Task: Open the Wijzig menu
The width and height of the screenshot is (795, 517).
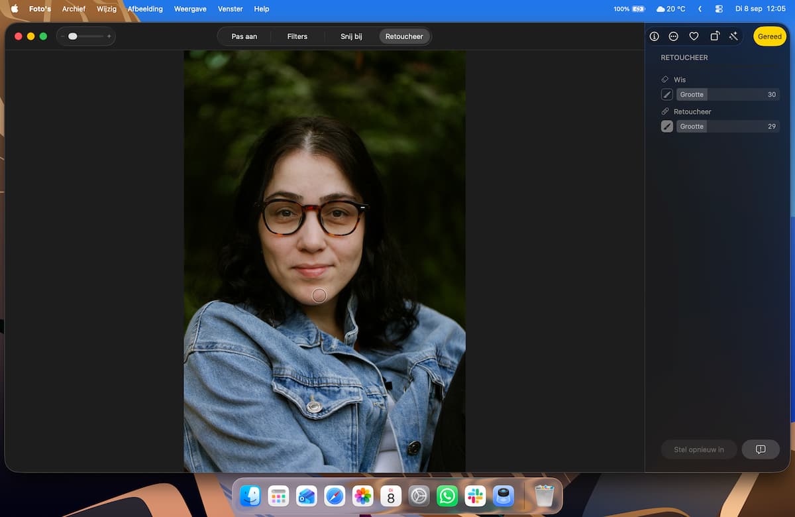Action: click(x=107, y=9)
